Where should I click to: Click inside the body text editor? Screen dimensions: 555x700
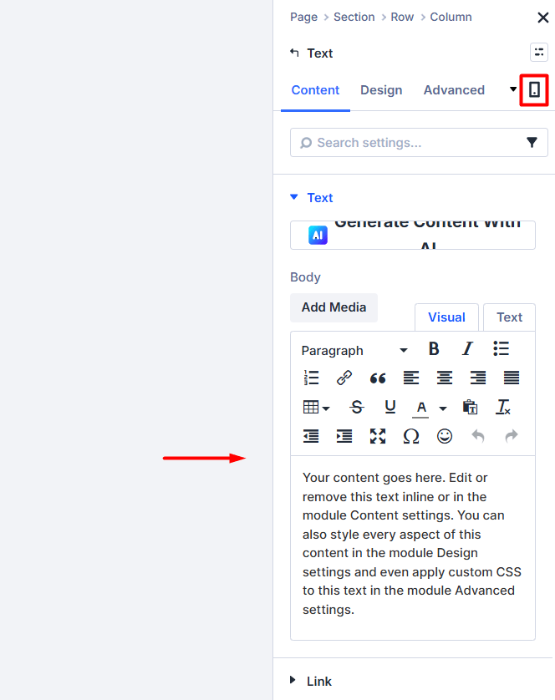(x=412, y=548)
